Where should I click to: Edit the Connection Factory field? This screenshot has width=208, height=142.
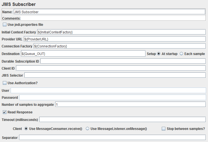click(x=119, y=46)
